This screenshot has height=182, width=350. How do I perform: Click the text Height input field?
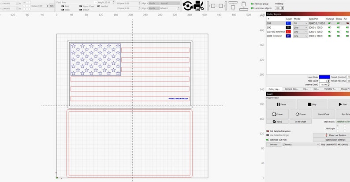(x=109, y=2)
